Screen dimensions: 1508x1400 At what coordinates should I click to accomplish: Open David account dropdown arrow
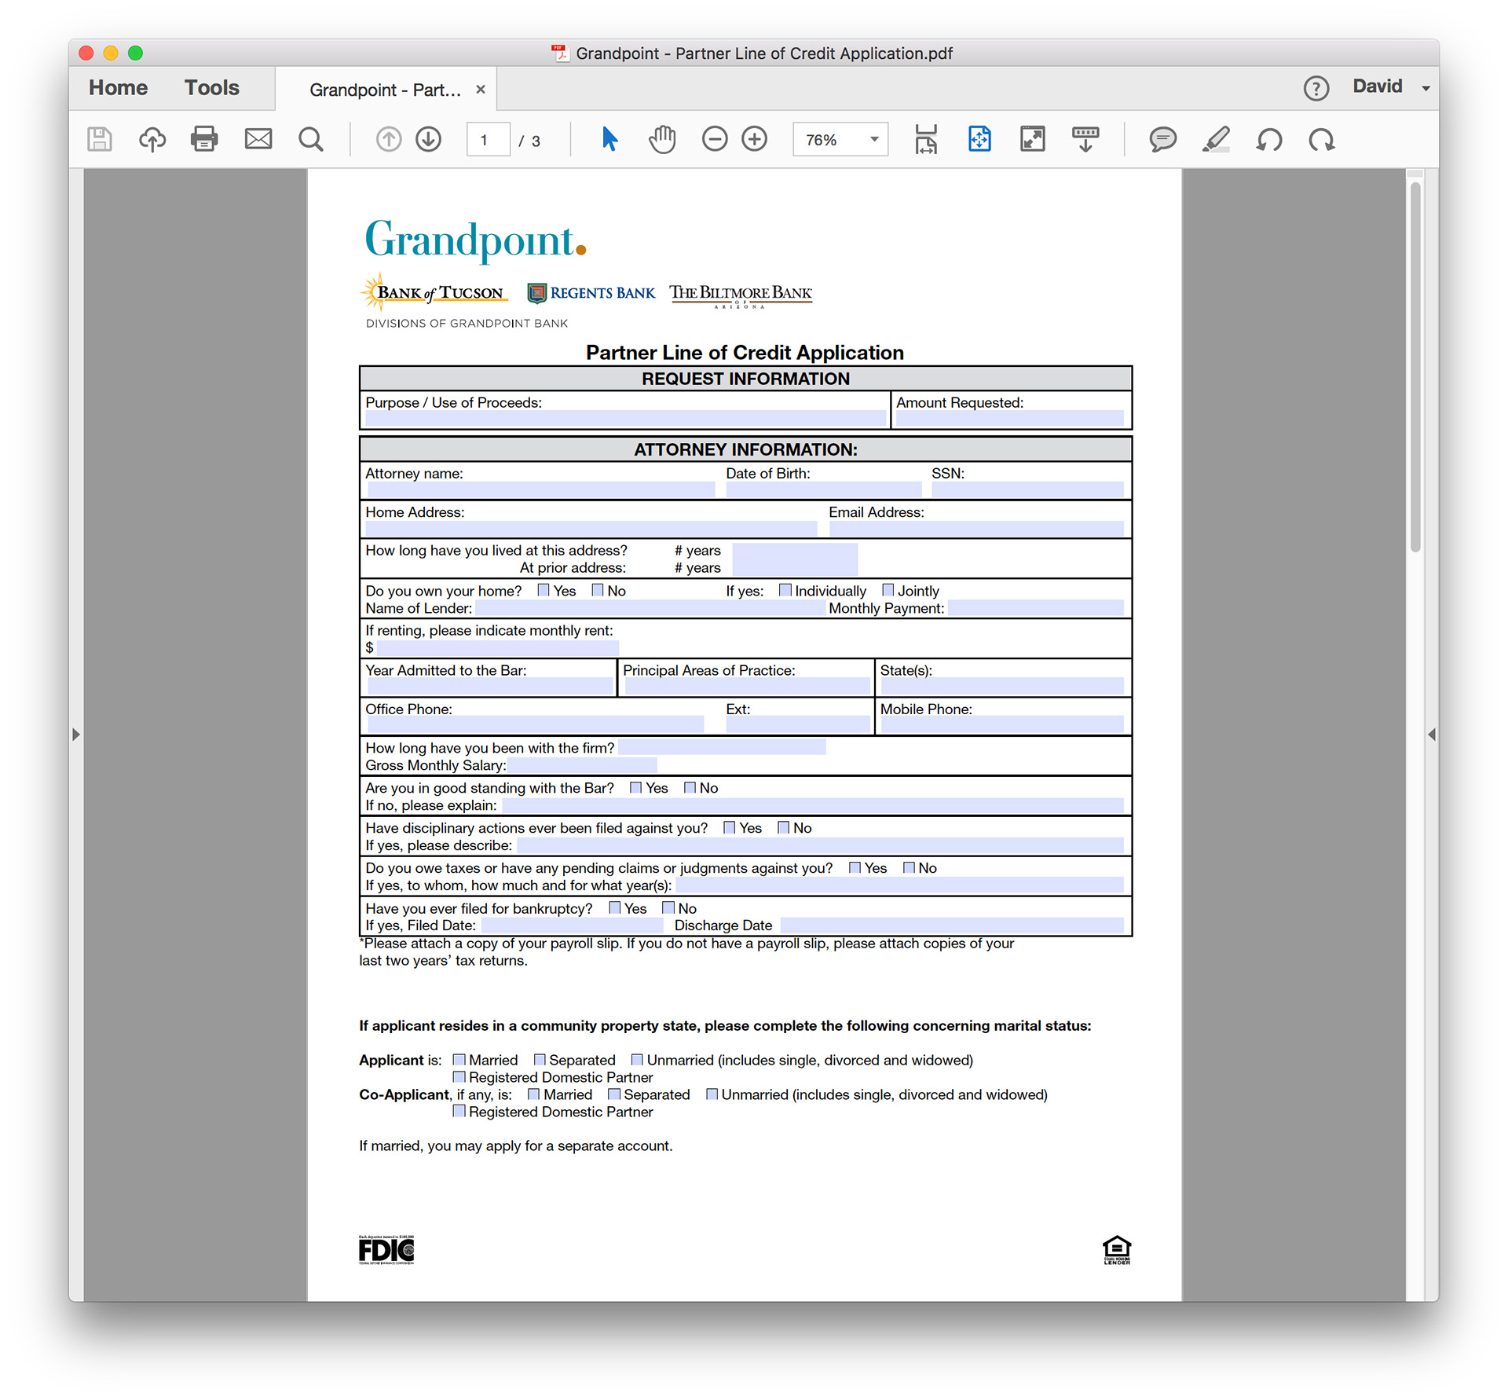coord(1426,88)
